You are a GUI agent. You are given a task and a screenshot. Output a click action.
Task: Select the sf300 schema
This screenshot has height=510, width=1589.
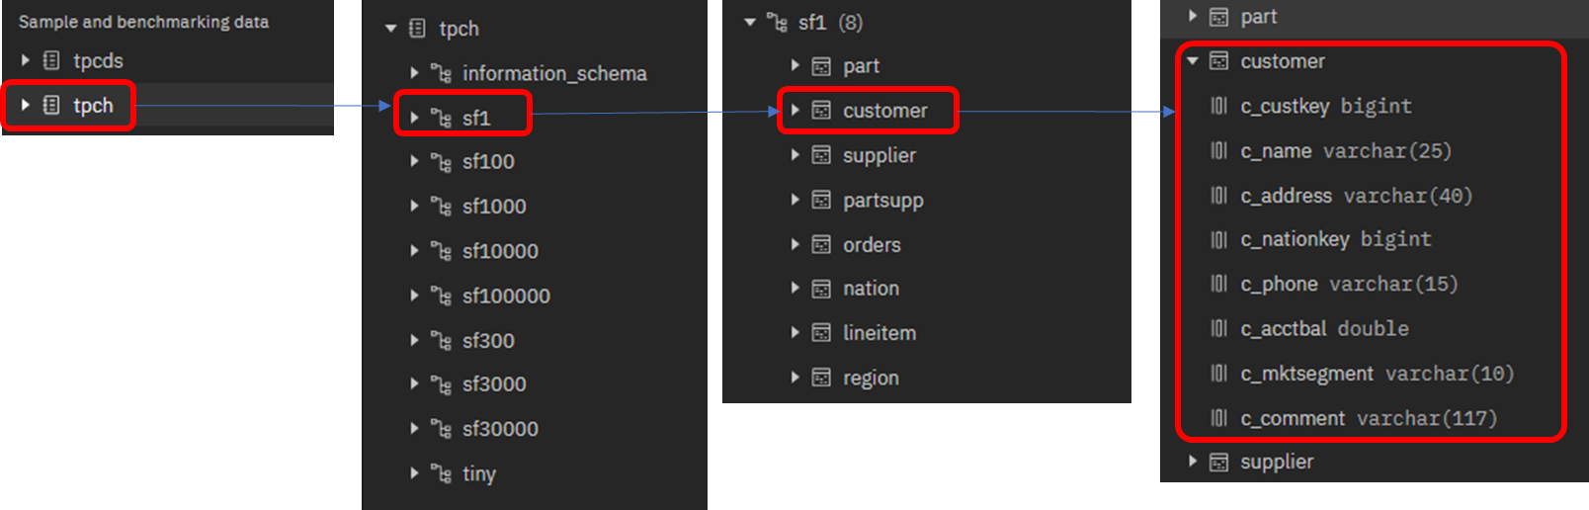(x=488, y=341)
